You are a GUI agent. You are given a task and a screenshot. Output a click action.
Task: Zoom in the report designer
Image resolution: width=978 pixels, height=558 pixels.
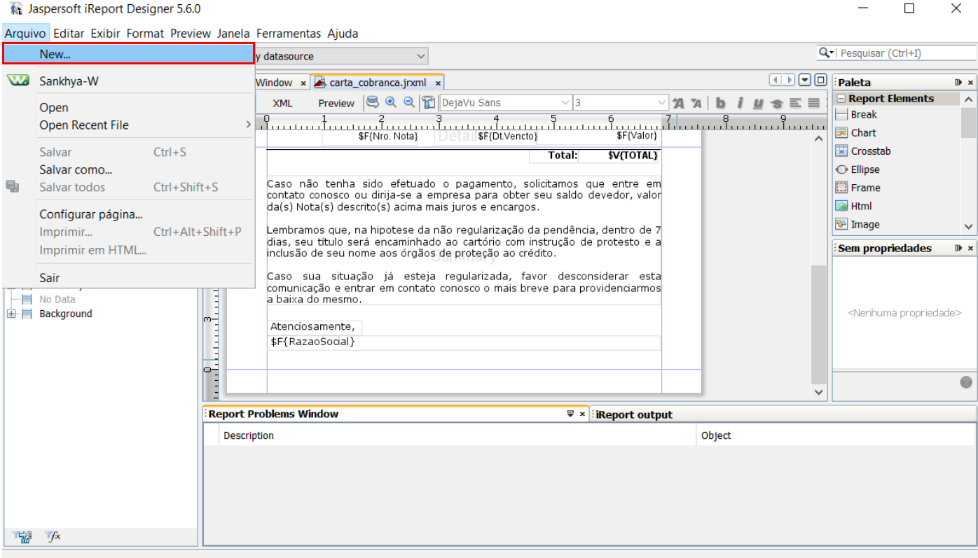coord(391,102)
